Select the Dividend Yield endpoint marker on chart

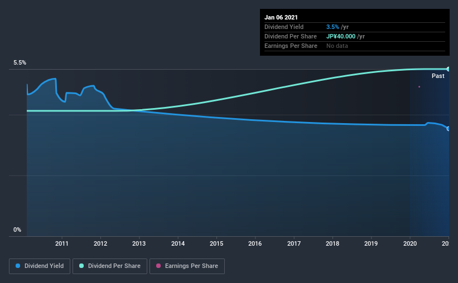click(448, 129)
